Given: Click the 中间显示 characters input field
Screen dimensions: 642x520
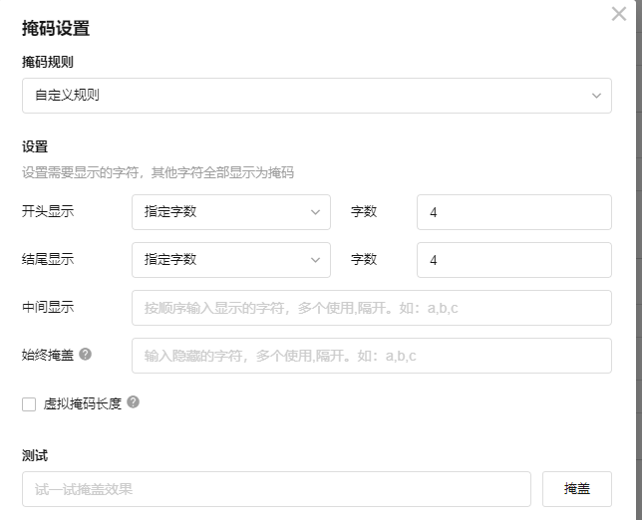Looking at the screenshot, I should coord(371,308).
